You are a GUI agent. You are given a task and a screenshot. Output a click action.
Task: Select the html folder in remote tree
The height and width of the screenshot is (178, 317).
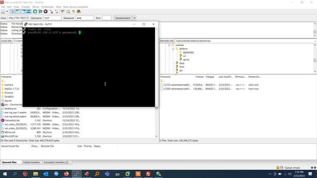coord(182,67)
